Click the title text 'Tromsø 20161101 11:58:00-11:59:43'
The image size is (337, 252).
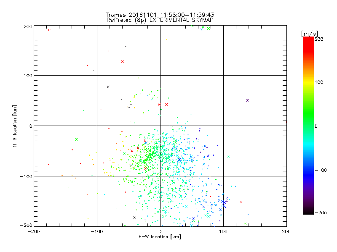[x=160, y=15]
